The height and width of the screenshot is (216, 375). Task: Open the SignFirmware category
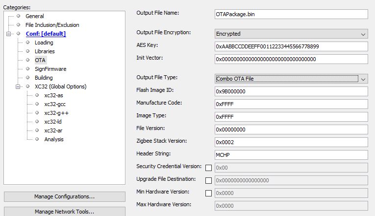50,69
